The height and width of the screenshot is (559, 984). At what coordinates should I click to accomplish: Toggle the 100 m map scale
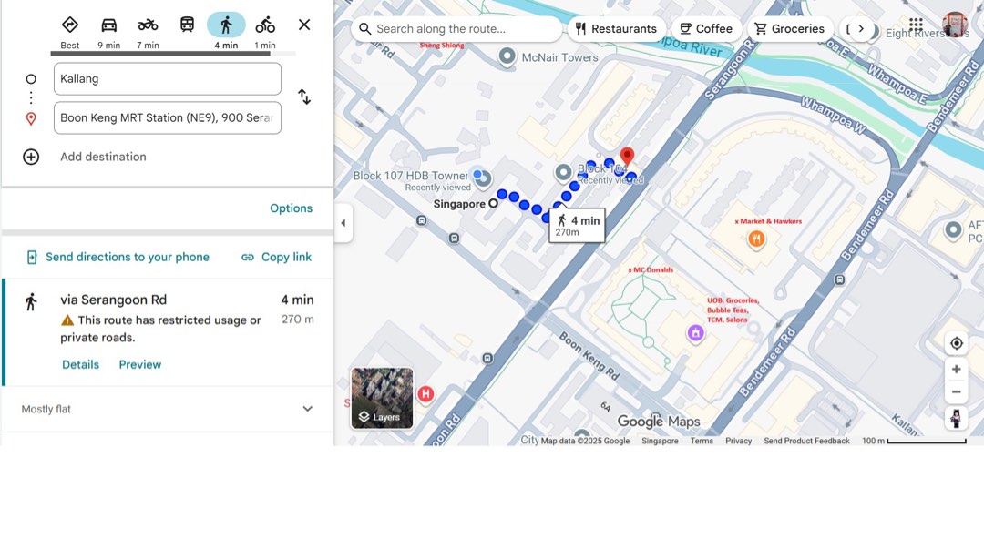(x=914, y=441)
